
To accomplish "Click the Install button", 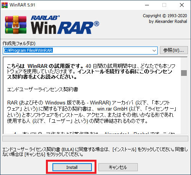I will pyautogui.click(x=72, y=167).
